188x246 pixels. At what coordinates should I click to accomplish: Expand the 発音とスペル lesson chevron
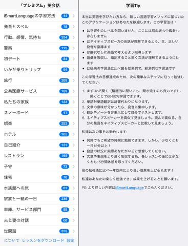[74, 27]
